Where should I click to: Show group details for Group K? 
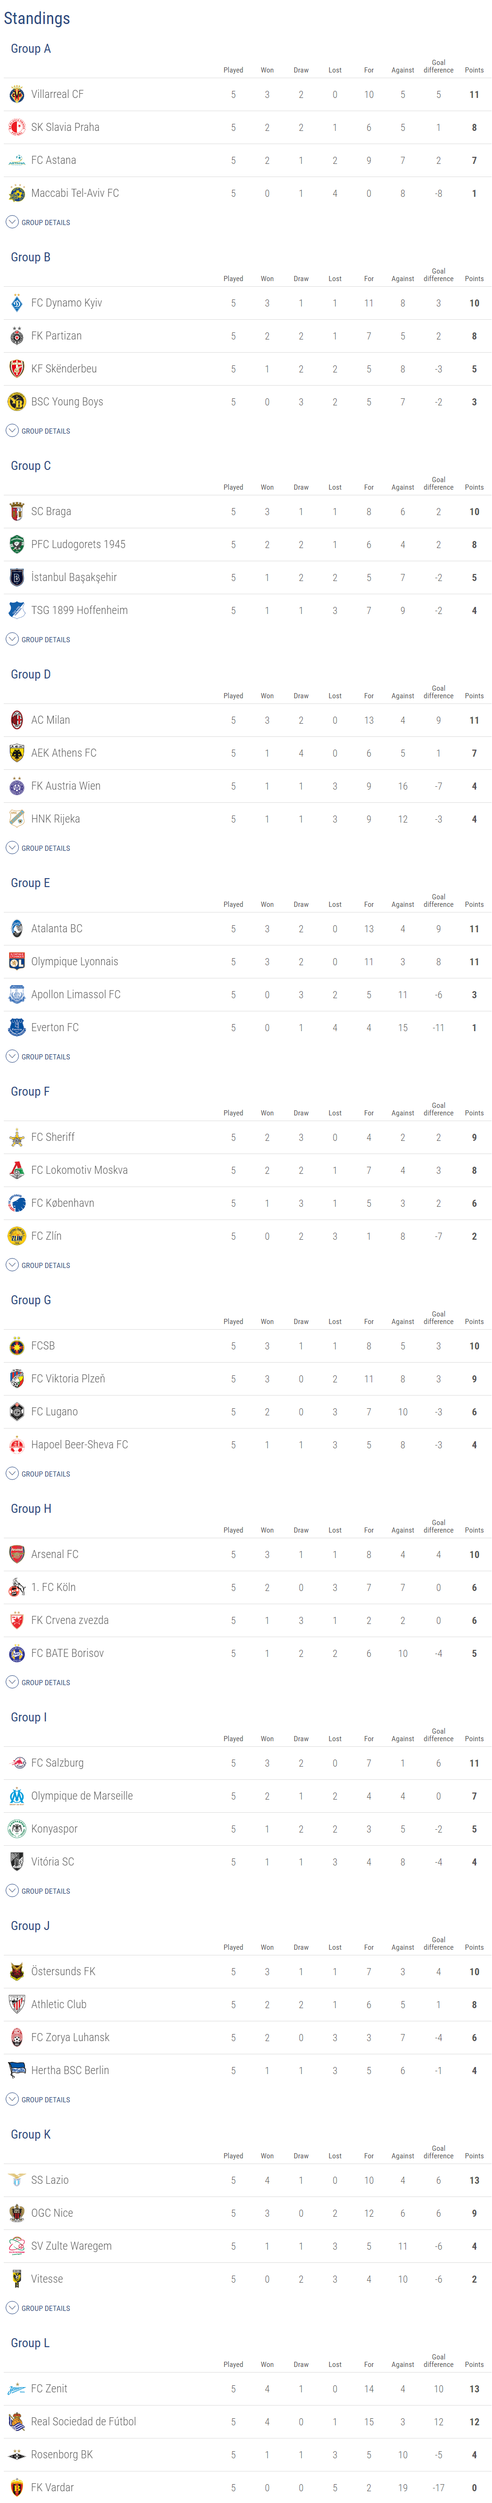coord(39,2308)
